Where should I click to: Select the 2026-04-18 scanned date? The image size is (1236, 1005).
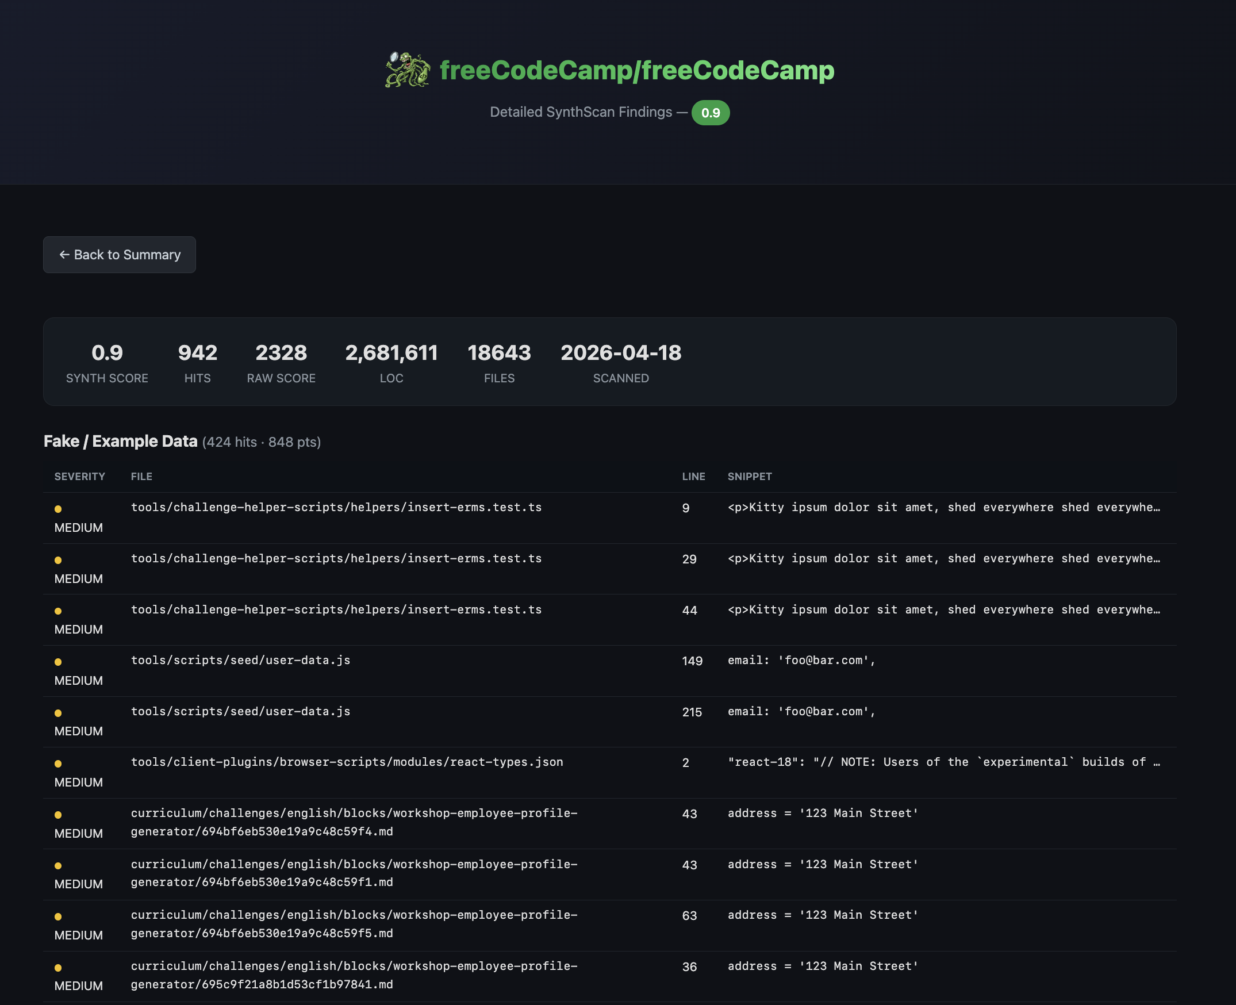(621, 352)
